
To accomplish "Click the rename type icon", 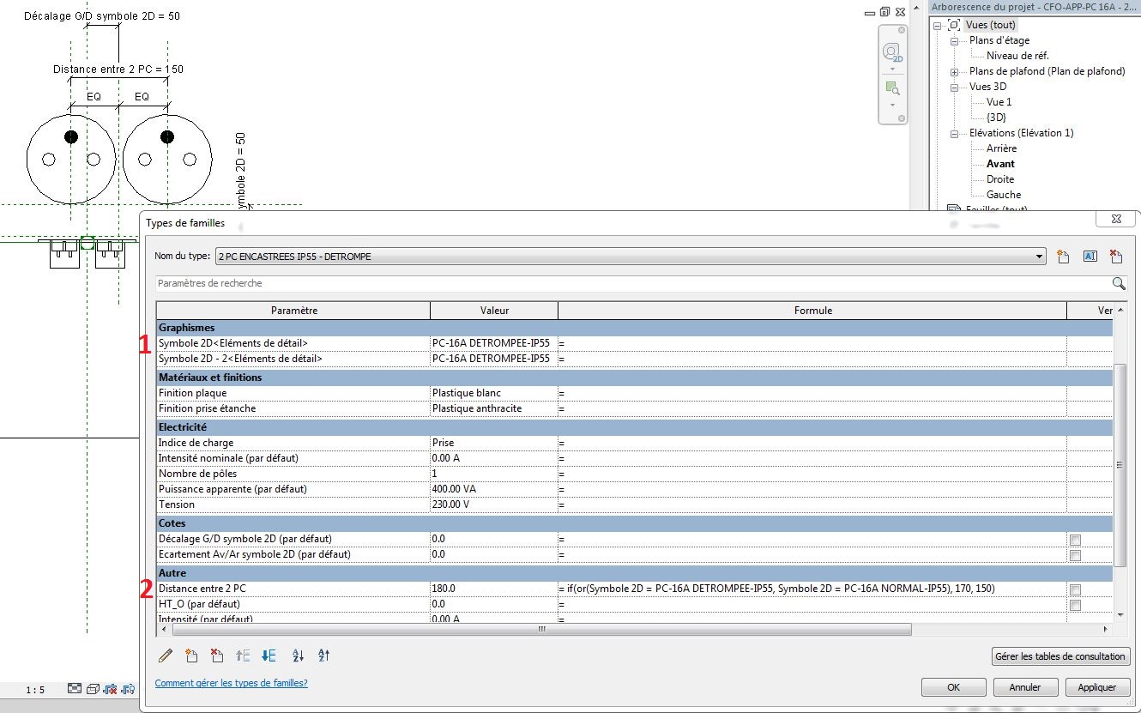I will 1090,257.
